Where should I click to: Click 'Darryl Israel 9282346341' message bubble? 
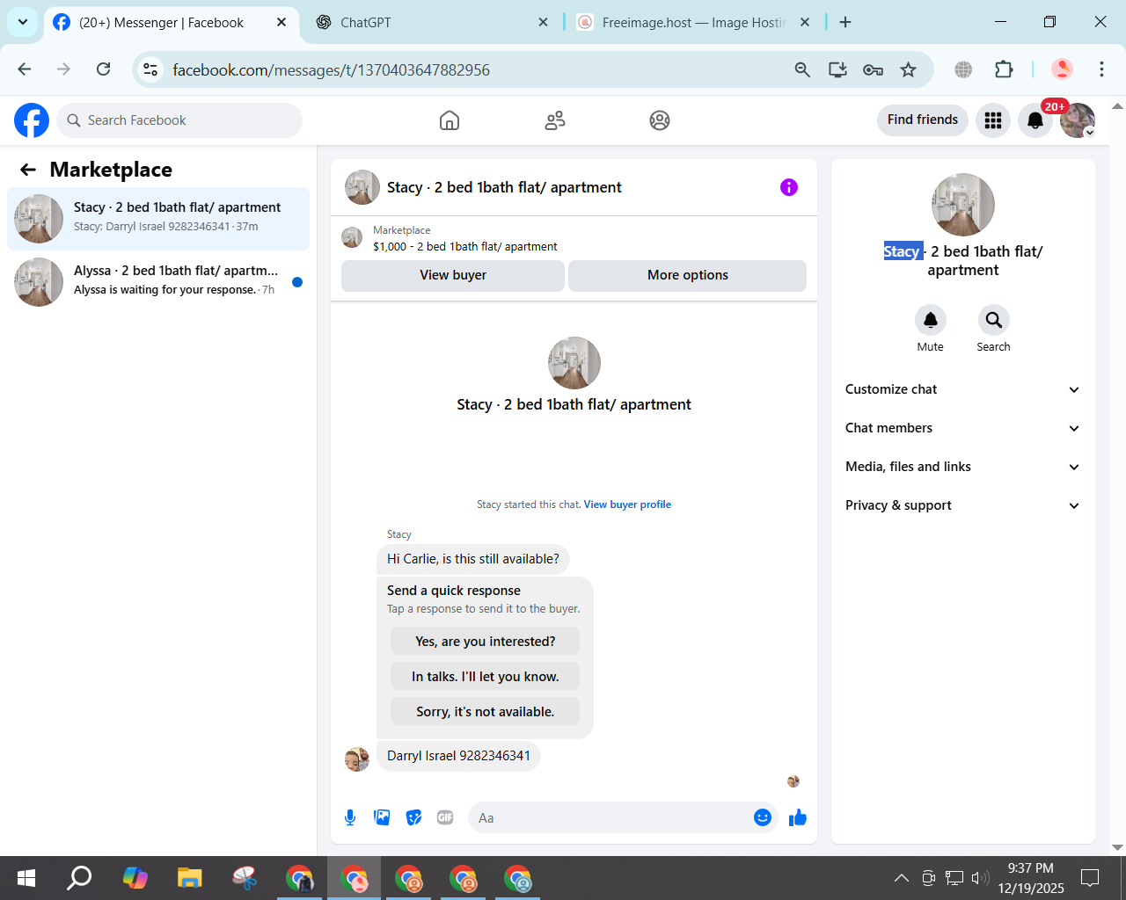tap(458, 756)
